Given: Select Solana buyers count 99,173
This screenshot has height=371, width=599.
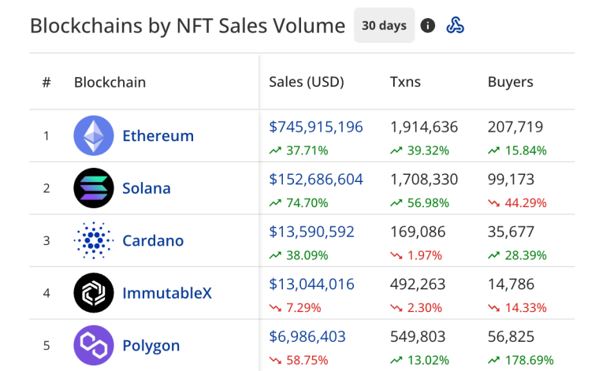Looking at the screenshot, I should 511,180.
